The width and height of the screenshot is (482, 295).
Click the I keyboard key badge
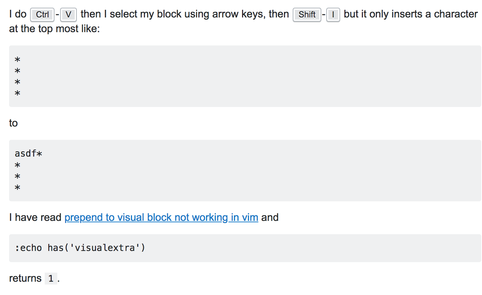click(333, 15)
